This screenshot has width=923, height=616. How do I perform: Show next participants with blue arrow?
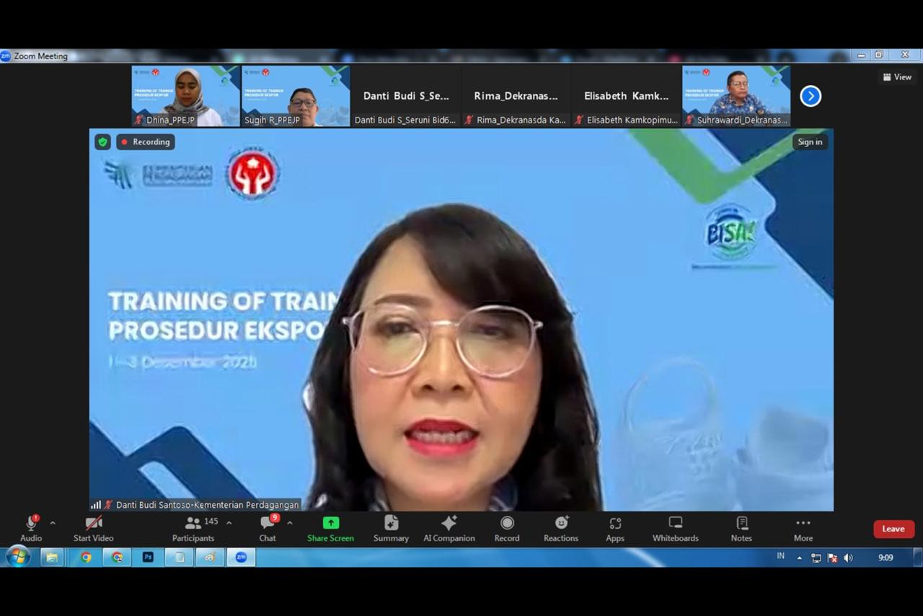pyautogui.click(x=811, y=96)
